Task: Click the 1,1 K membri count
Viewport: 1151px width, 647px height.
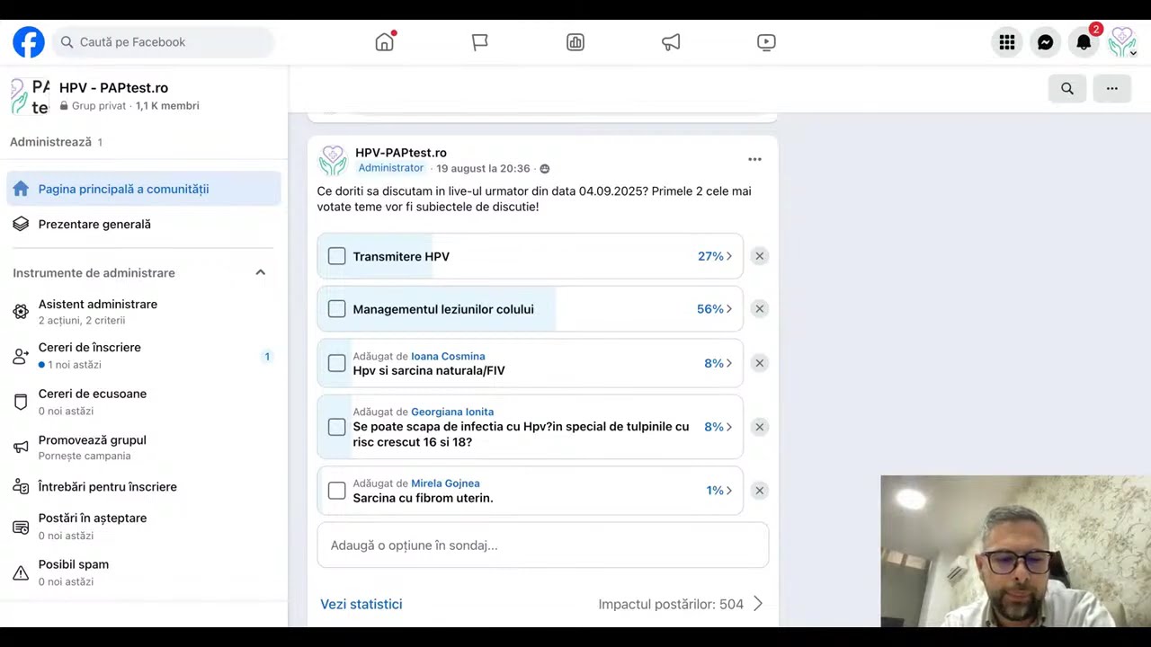Action: 167,106
